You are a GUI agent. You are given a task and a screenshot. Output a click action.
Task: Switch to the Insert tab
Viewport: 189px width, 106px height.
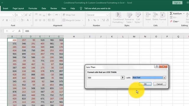[x=5, y=9]
